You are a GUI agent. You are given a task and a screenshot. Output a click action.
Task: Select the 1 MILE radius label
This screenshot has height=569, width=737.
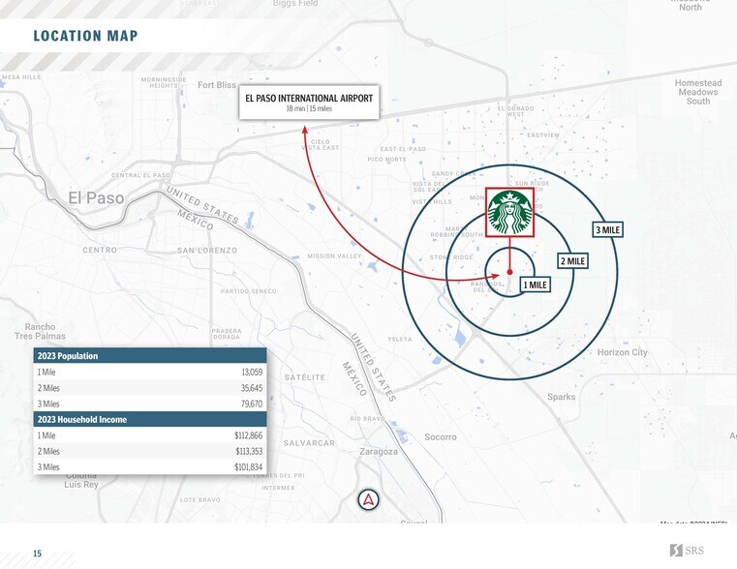coord(535,284)
